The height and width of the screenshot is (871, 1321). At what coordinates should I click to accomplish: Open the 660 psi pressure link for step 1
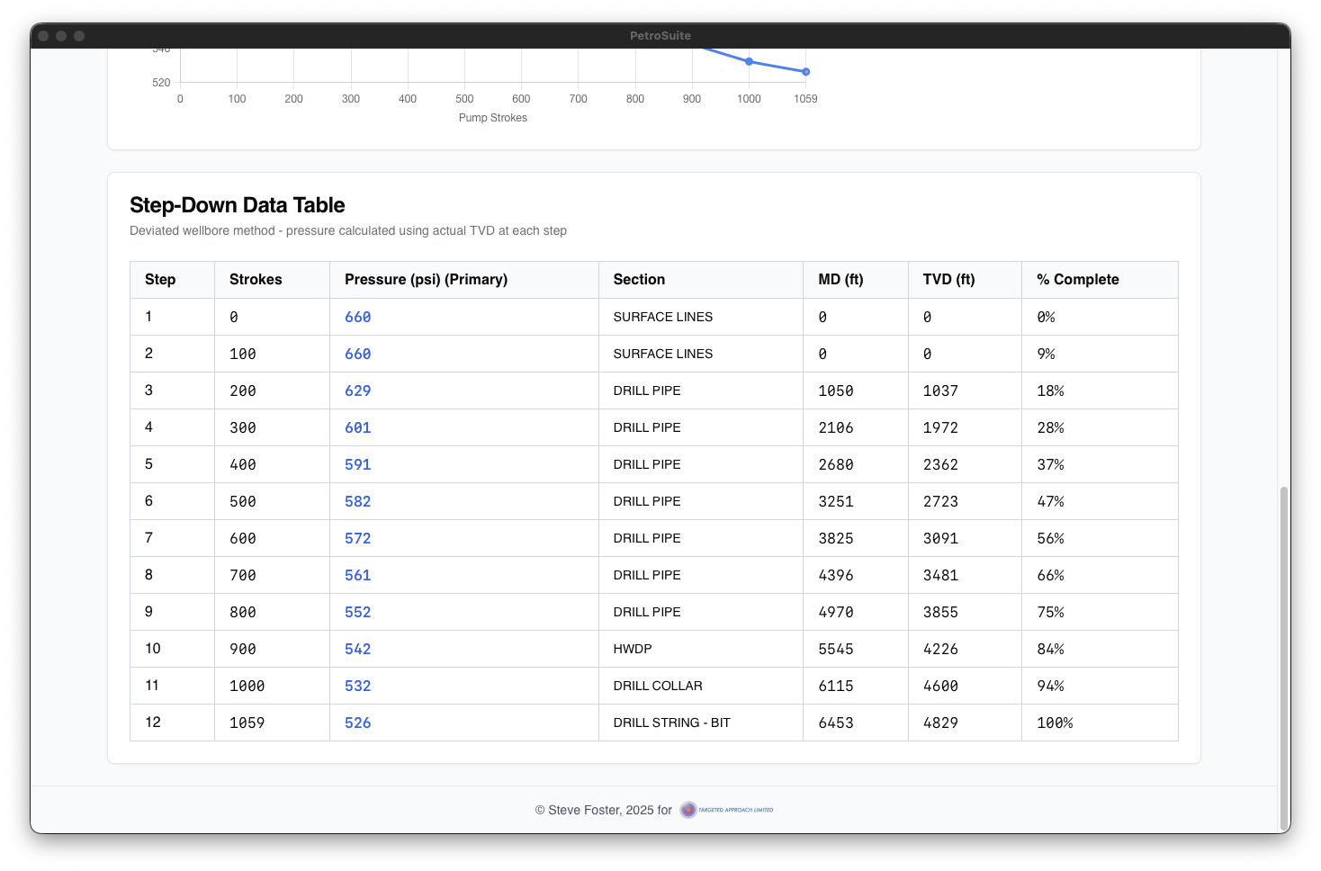(x=357, y=317)
